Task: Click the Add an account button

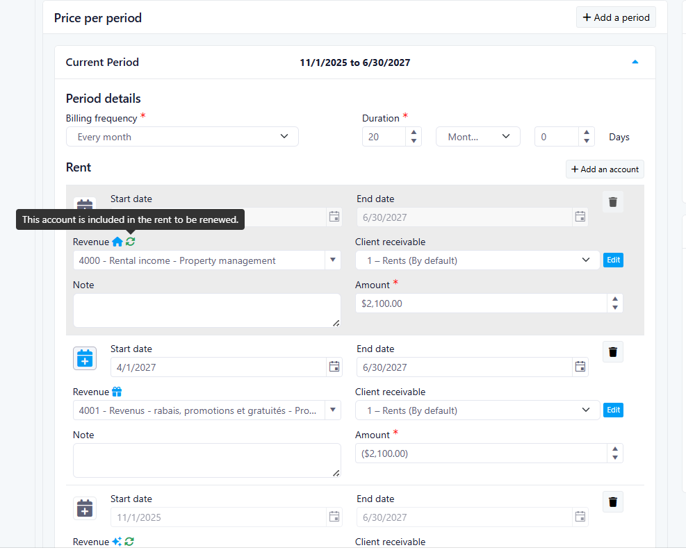Action: [x=605, y=169]
